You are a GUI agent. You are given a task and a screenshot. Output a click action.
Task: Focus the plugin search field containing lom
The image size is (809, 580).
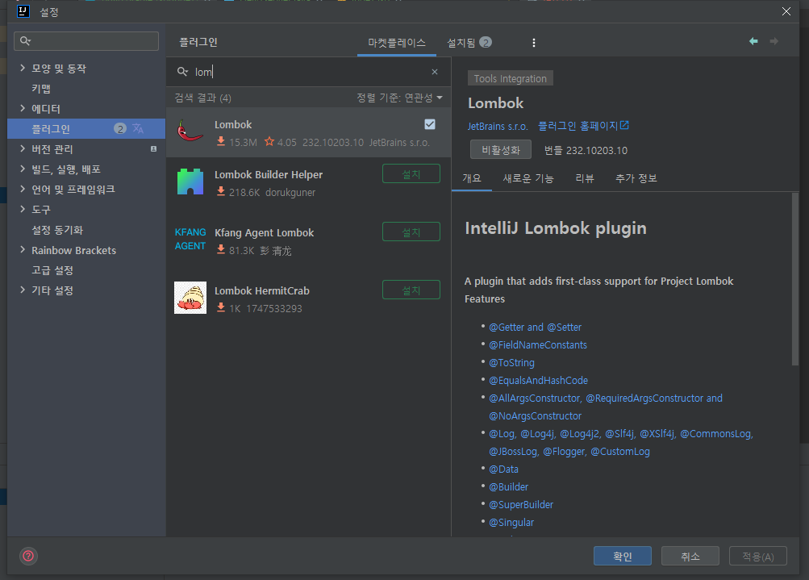click(x=308, y=72)
